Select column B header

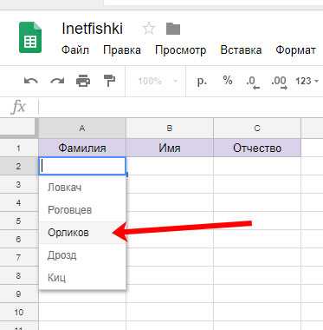pos(170,128)
